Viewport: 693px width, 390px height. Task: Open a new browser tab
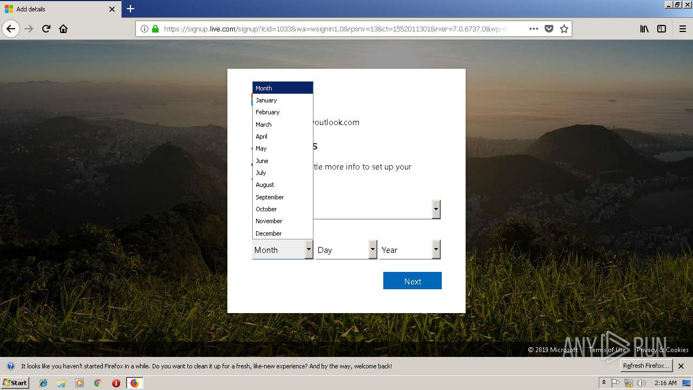(x=130, y=9)
